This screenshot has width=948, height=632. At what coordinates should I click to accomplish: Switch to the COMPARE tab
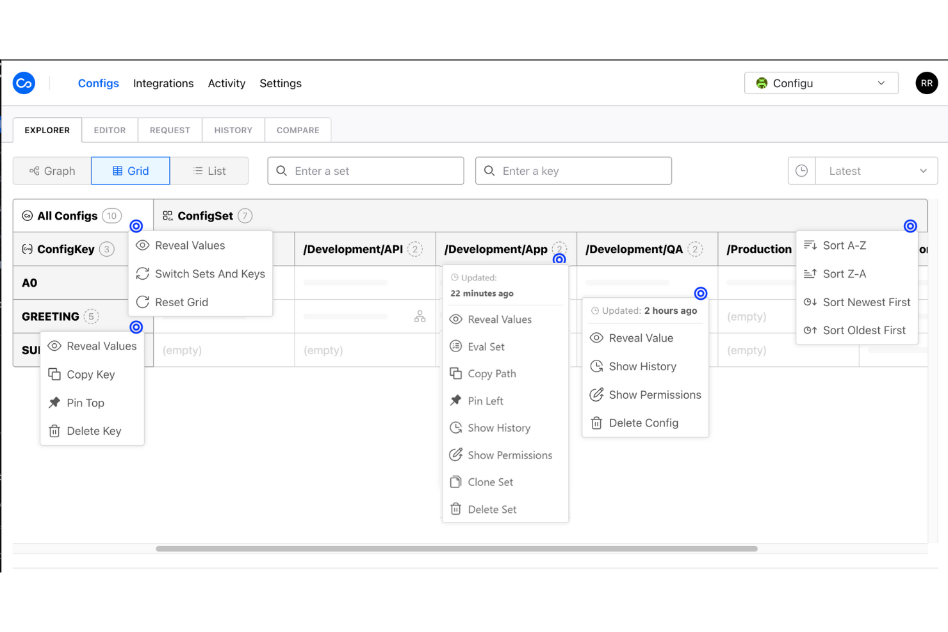(298, 130)
